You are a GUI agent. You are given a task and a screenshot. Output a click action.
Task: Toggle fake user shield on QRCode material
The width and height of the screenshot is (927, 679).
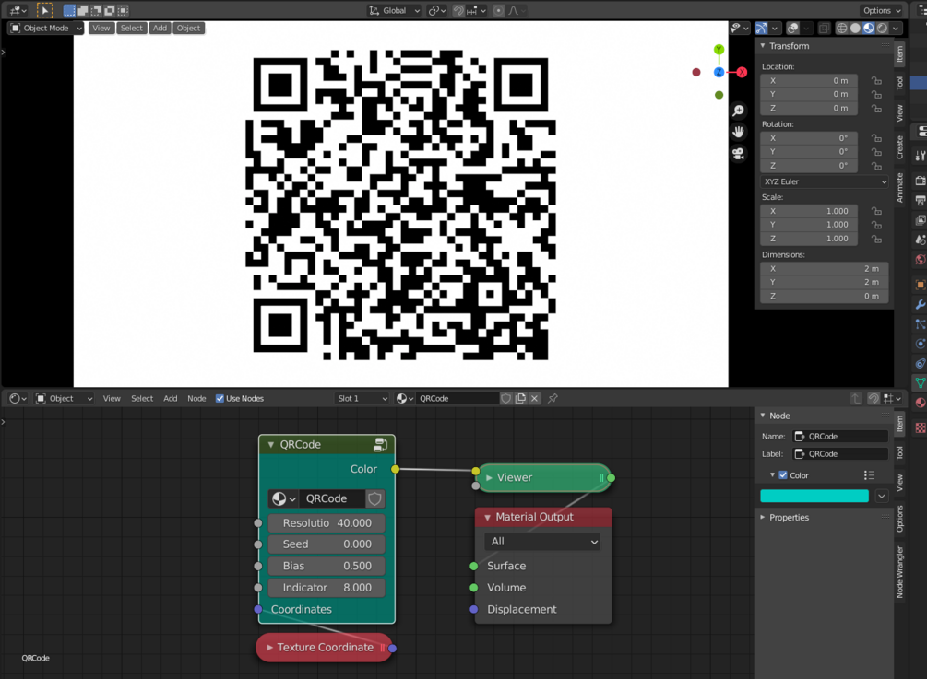pyautogui.click(x=506, y=399)
